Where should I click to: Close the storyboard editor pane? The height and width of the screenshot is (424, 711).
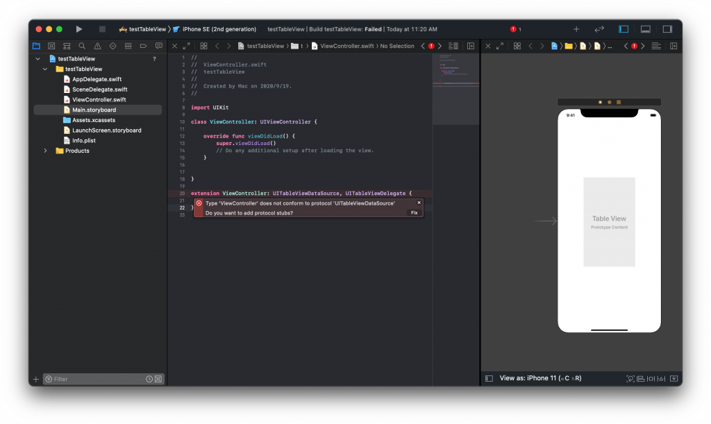coord(488,46)
